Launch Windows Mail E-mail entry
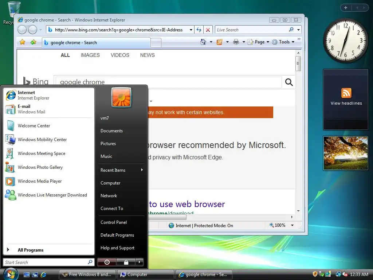The height and width of the screenshot is (280, 373). [49, 109]
